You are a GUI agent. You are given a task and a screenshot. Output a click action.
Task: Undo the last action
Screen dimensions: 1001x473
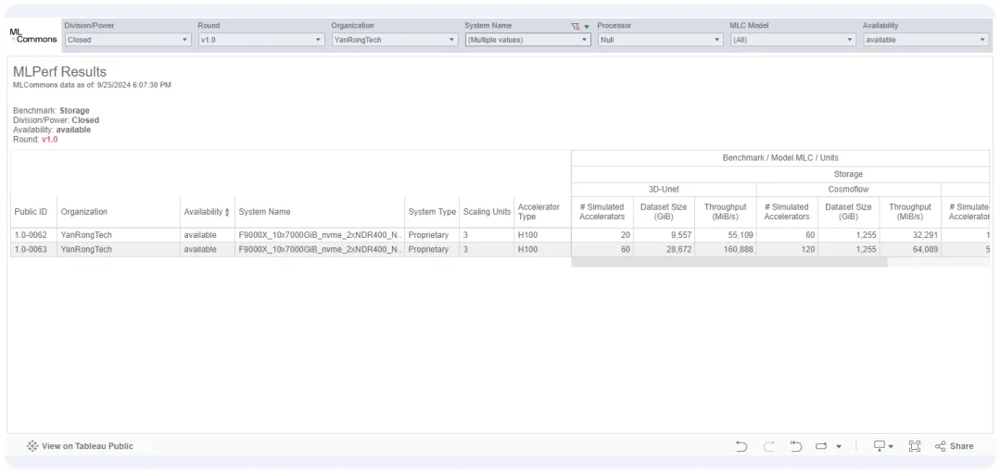pyautogui.click(x=741, y=446)
